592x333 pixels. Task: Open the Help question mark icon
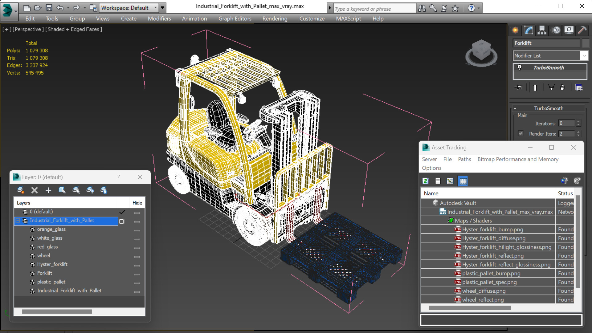pos(471,8)
